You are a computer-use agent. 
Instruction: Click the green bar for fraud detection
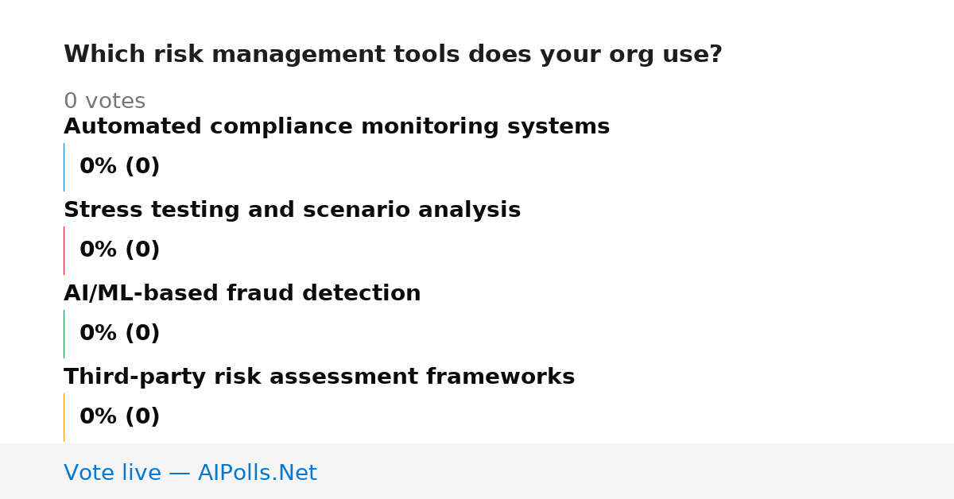coord(64,334)
